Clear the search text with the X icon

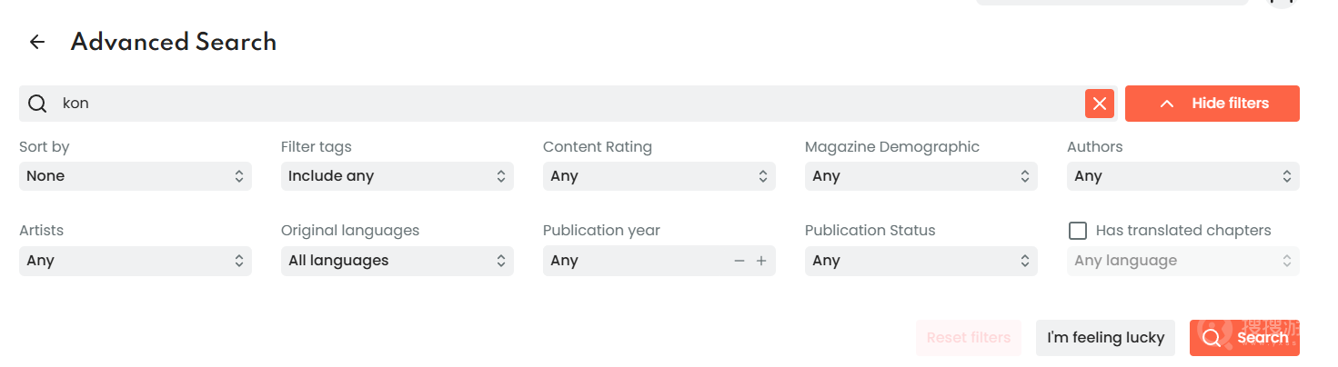click(x=1100, y=104)
